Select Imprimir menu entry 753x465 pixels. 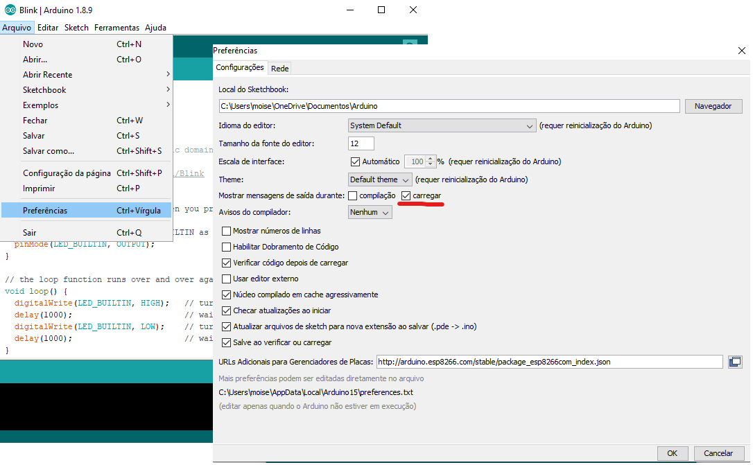87,188
